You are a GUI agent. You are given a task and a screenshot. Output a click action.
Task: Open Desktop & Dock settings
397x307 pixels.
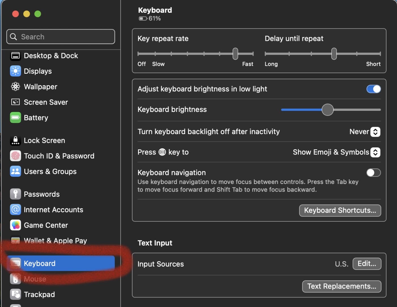click(50, 56)
